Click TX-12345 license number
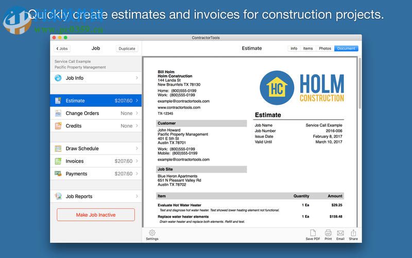Screen dimensions: 412x258 tap(165, 114)
